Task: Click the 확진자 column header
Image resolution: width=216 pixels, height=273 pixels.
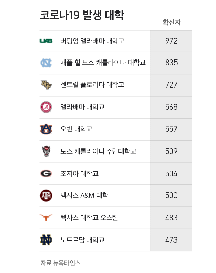Action: 172,22
